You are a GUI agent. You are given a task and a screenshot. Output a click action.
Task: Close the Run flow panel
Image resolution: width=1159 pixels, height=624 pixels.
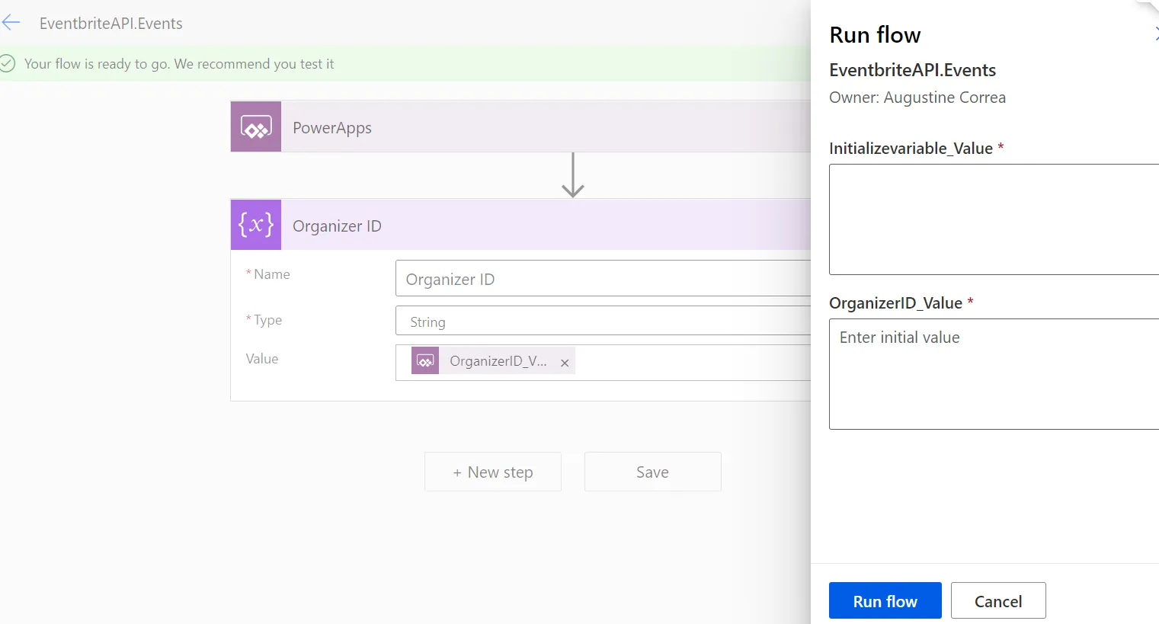click(1156, 34)
